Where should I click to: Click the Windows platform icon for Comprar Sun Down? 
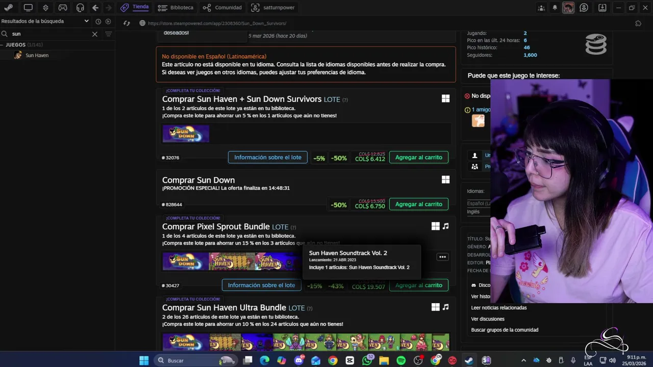point(446,179)
